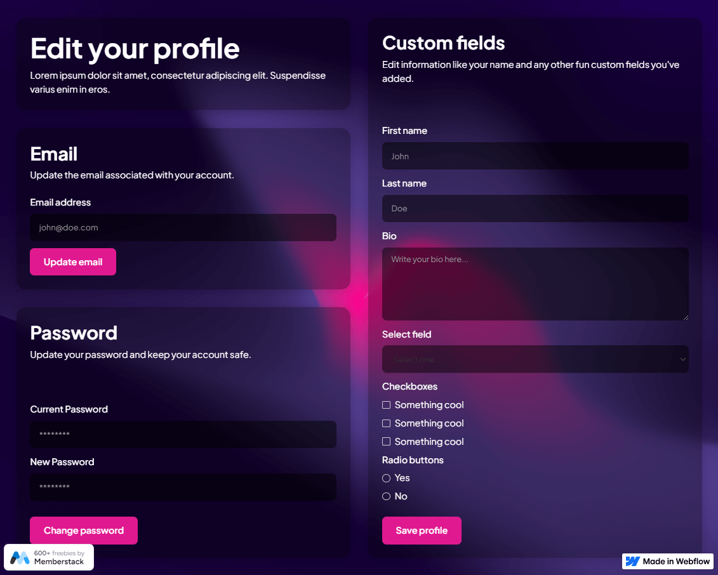Click the New Password field
The image size is (718, 575).
coord(183,487)
